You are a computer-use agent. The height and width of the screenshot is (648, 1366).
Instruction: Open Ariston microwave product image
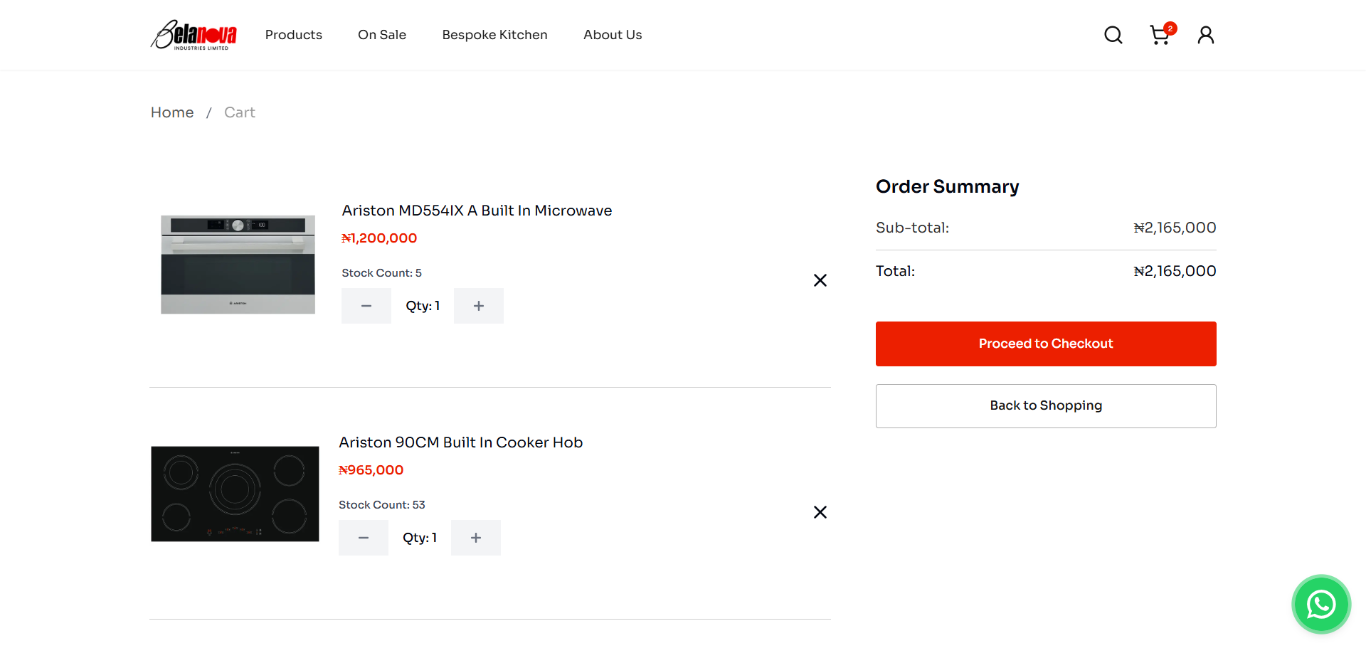[x=238, y=264]
